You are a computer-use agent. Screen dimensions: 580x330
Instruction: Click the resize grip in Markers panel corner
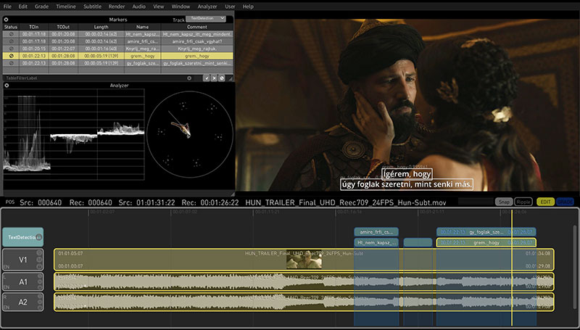[231, 78]
